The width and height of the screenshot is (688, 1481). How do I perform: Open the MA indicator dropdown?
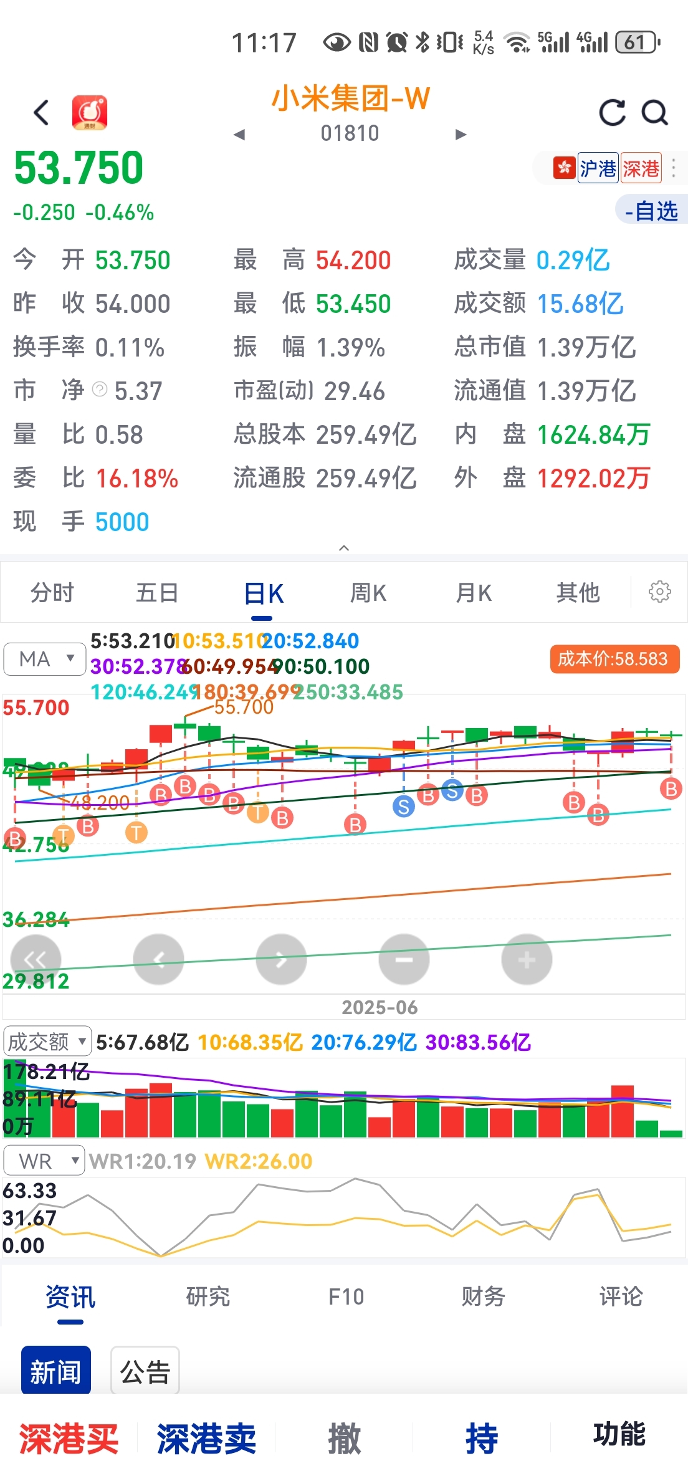point(45,659)
